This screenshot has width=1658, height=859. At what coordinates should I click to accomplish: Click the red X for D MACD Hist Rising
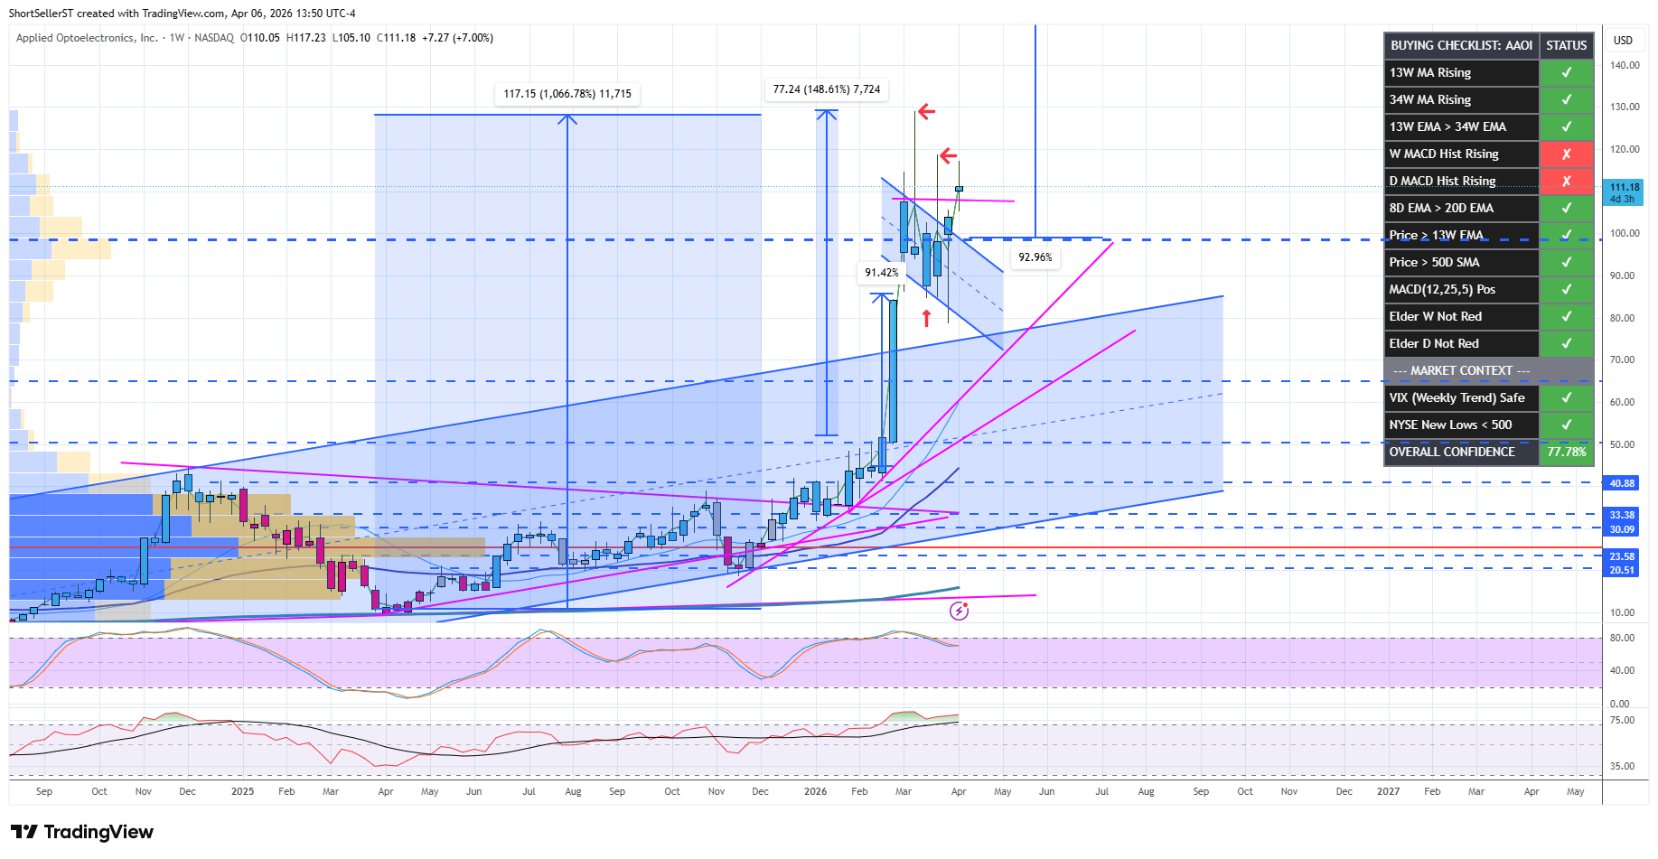click(1566, 181)
